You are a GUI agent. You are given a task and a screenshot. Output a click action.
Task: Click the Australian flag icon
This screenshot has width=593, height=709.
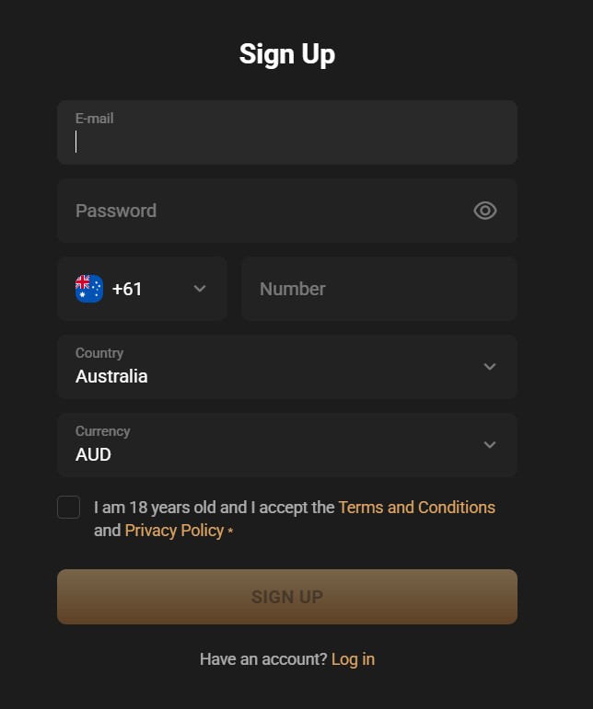tap(89, 289)
